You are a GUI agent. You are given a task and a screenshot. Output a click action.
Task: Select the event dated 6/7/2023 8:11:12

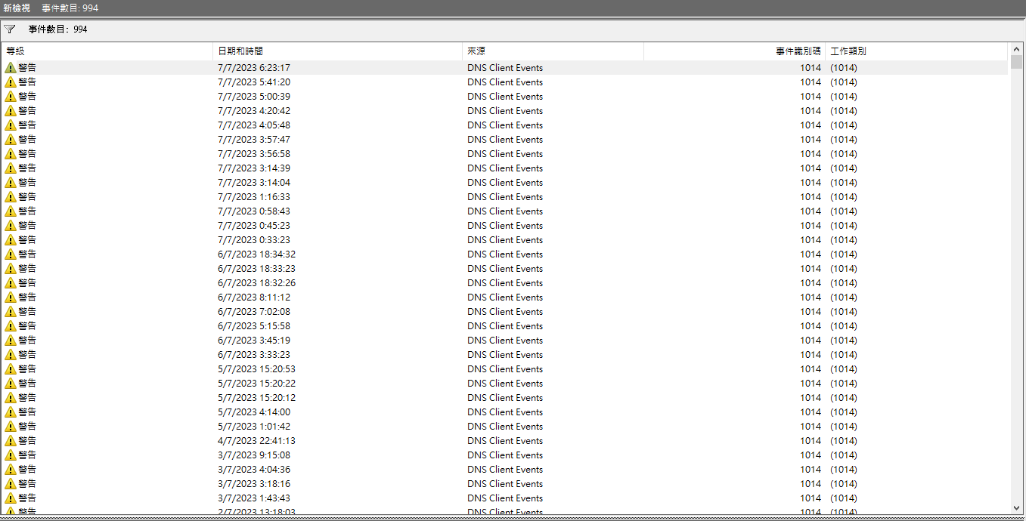253,297
